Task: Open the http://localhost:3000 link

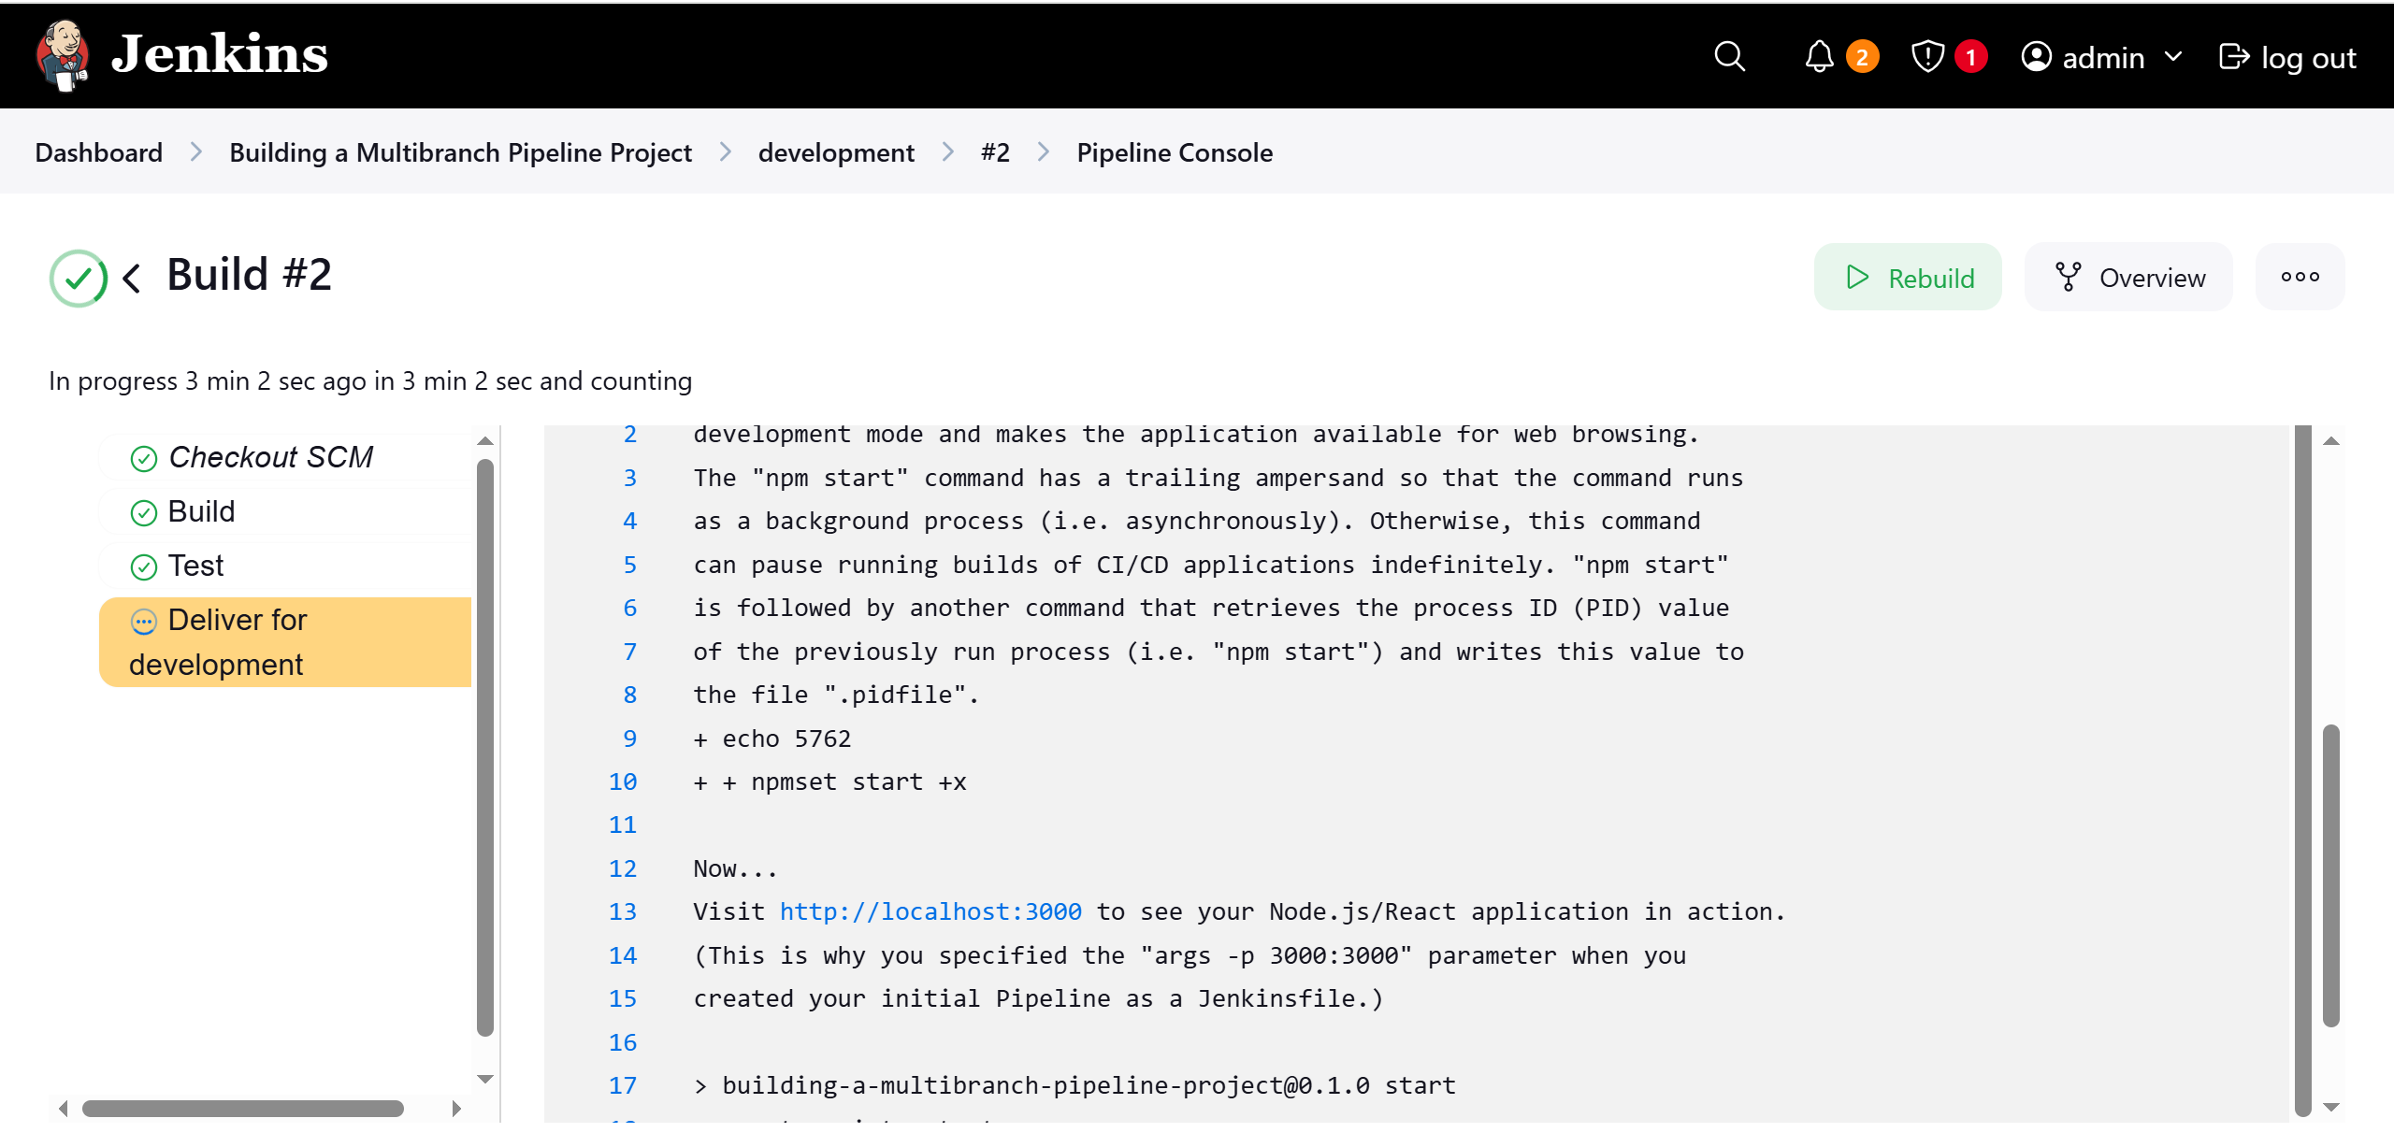Action: (x=930, y=911)
